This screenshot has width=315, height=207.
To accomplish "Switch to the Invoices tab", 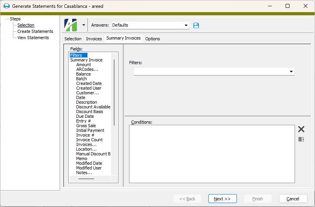I will click(x=94, y=39).
